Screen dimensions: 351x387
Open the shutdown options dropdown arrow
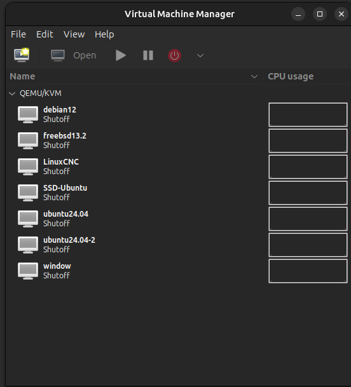click(200, 55)
